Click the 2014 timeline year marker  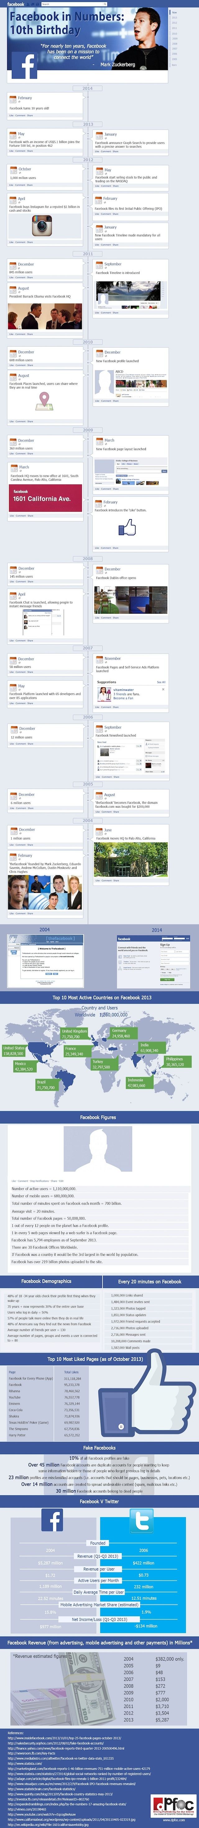click(88, 89)
